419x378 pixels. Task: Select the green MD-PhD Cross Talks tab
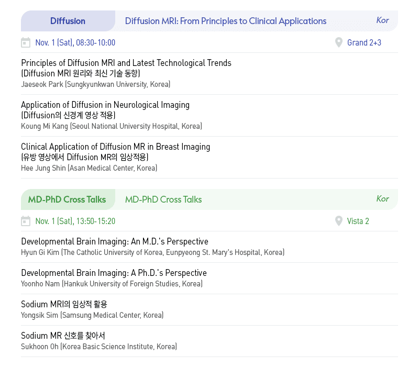point(68,199)
